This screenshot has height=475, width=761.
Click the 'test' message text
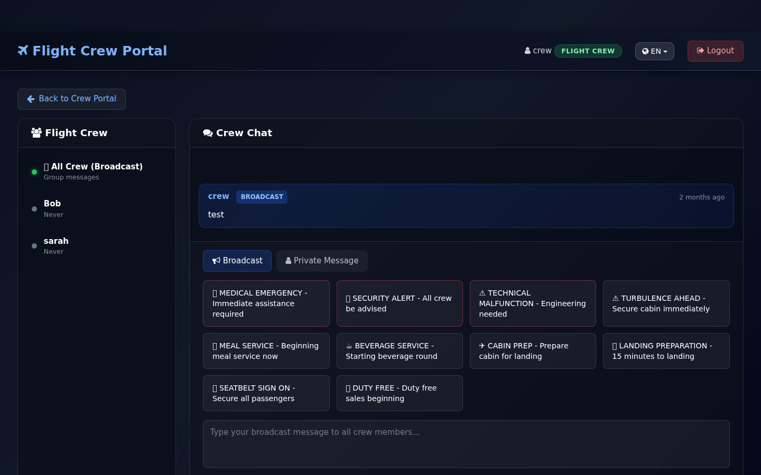pyautogui.click(x=216, y=215)
